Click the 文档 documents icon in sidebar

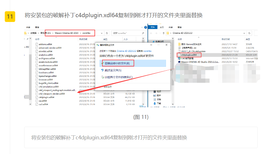pyautogui.click(x=155, y=99)
